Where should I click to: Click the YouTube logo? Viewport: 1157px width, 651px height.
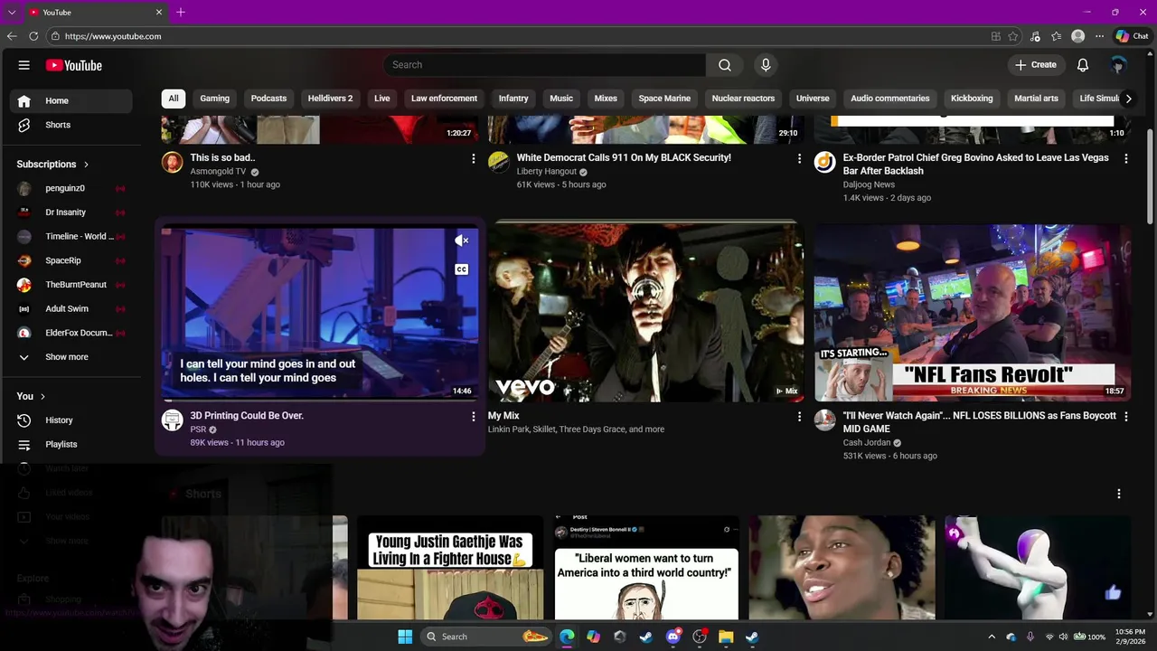tap(74, 65)
